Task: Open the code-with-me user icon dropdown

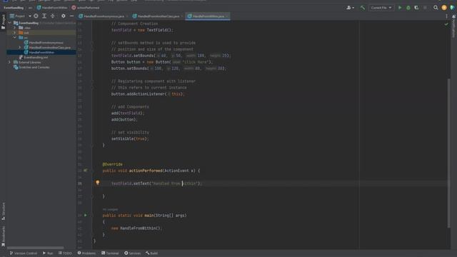Action: coord(350,8)
